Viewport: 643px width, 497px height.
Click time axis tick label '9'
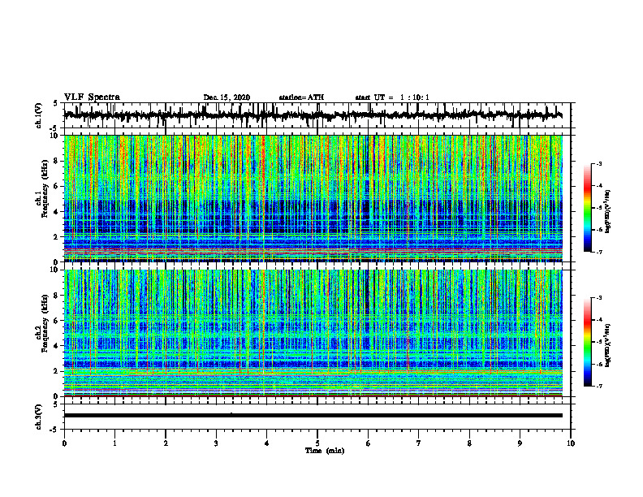520,443
